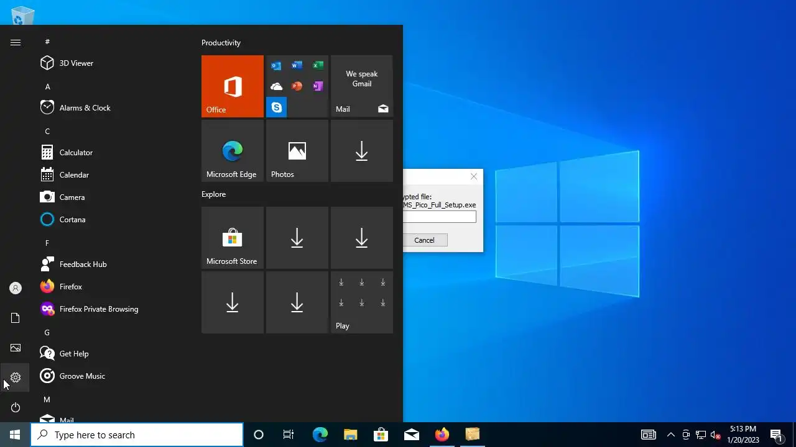Open the Play folder tile
This screenshot has width=796, height=447.
pyautogui.click(x=362, y=302)
